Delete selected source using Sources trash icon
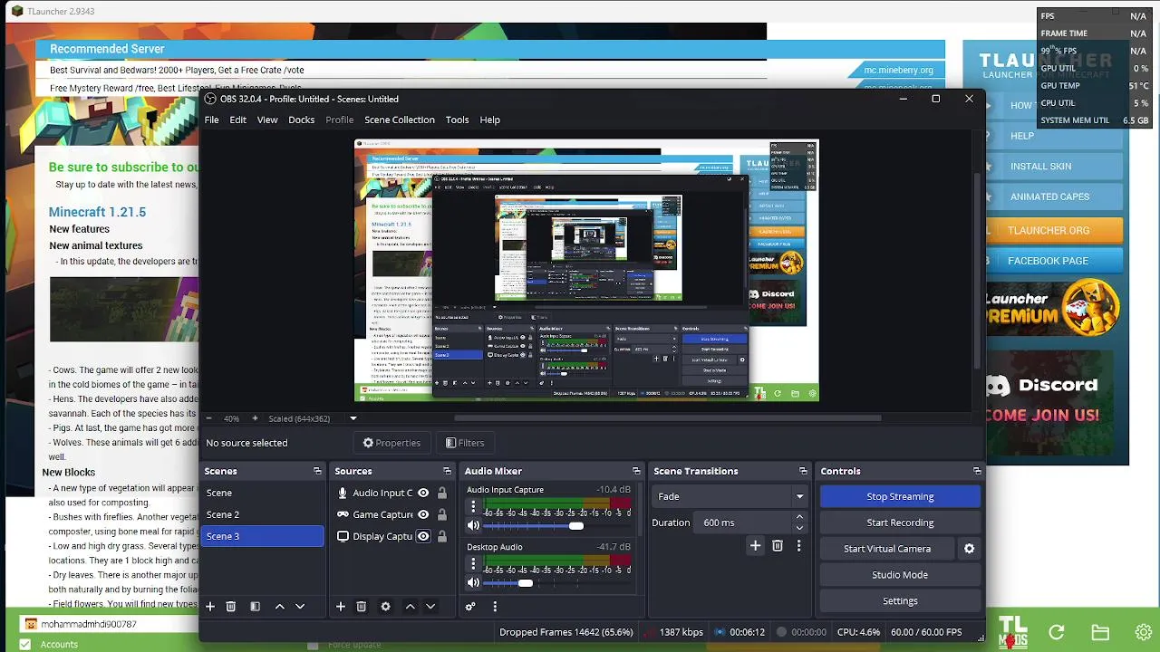The height and width of the screenshot is (652, 1160). [x=361, y=607]
